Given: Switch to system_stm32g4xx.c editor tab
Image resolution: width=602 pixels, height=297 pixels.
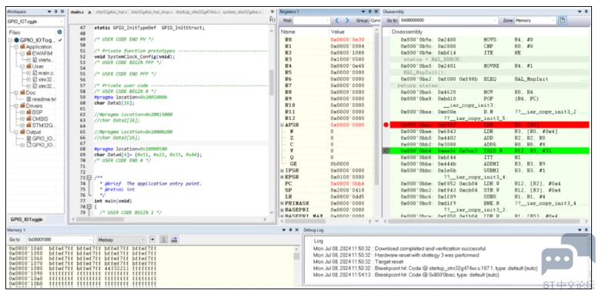Looking at the screenshot, I should coord(241,12).
